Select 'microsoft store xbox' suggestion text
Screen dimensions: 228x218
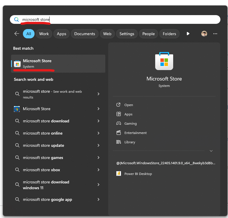click(x=41, y=170)
